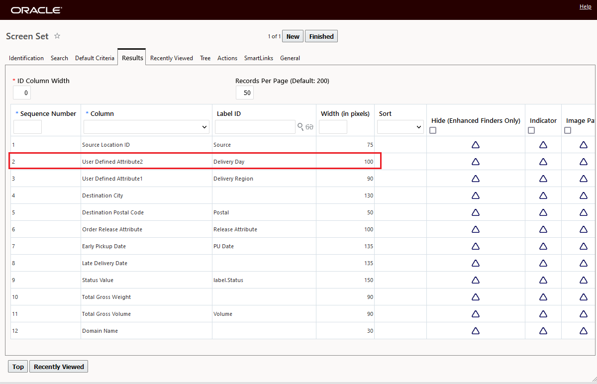Click Hide triangle in Source Location ID row
This screenshot has height=384, width=597.
[x=476, y=145]
